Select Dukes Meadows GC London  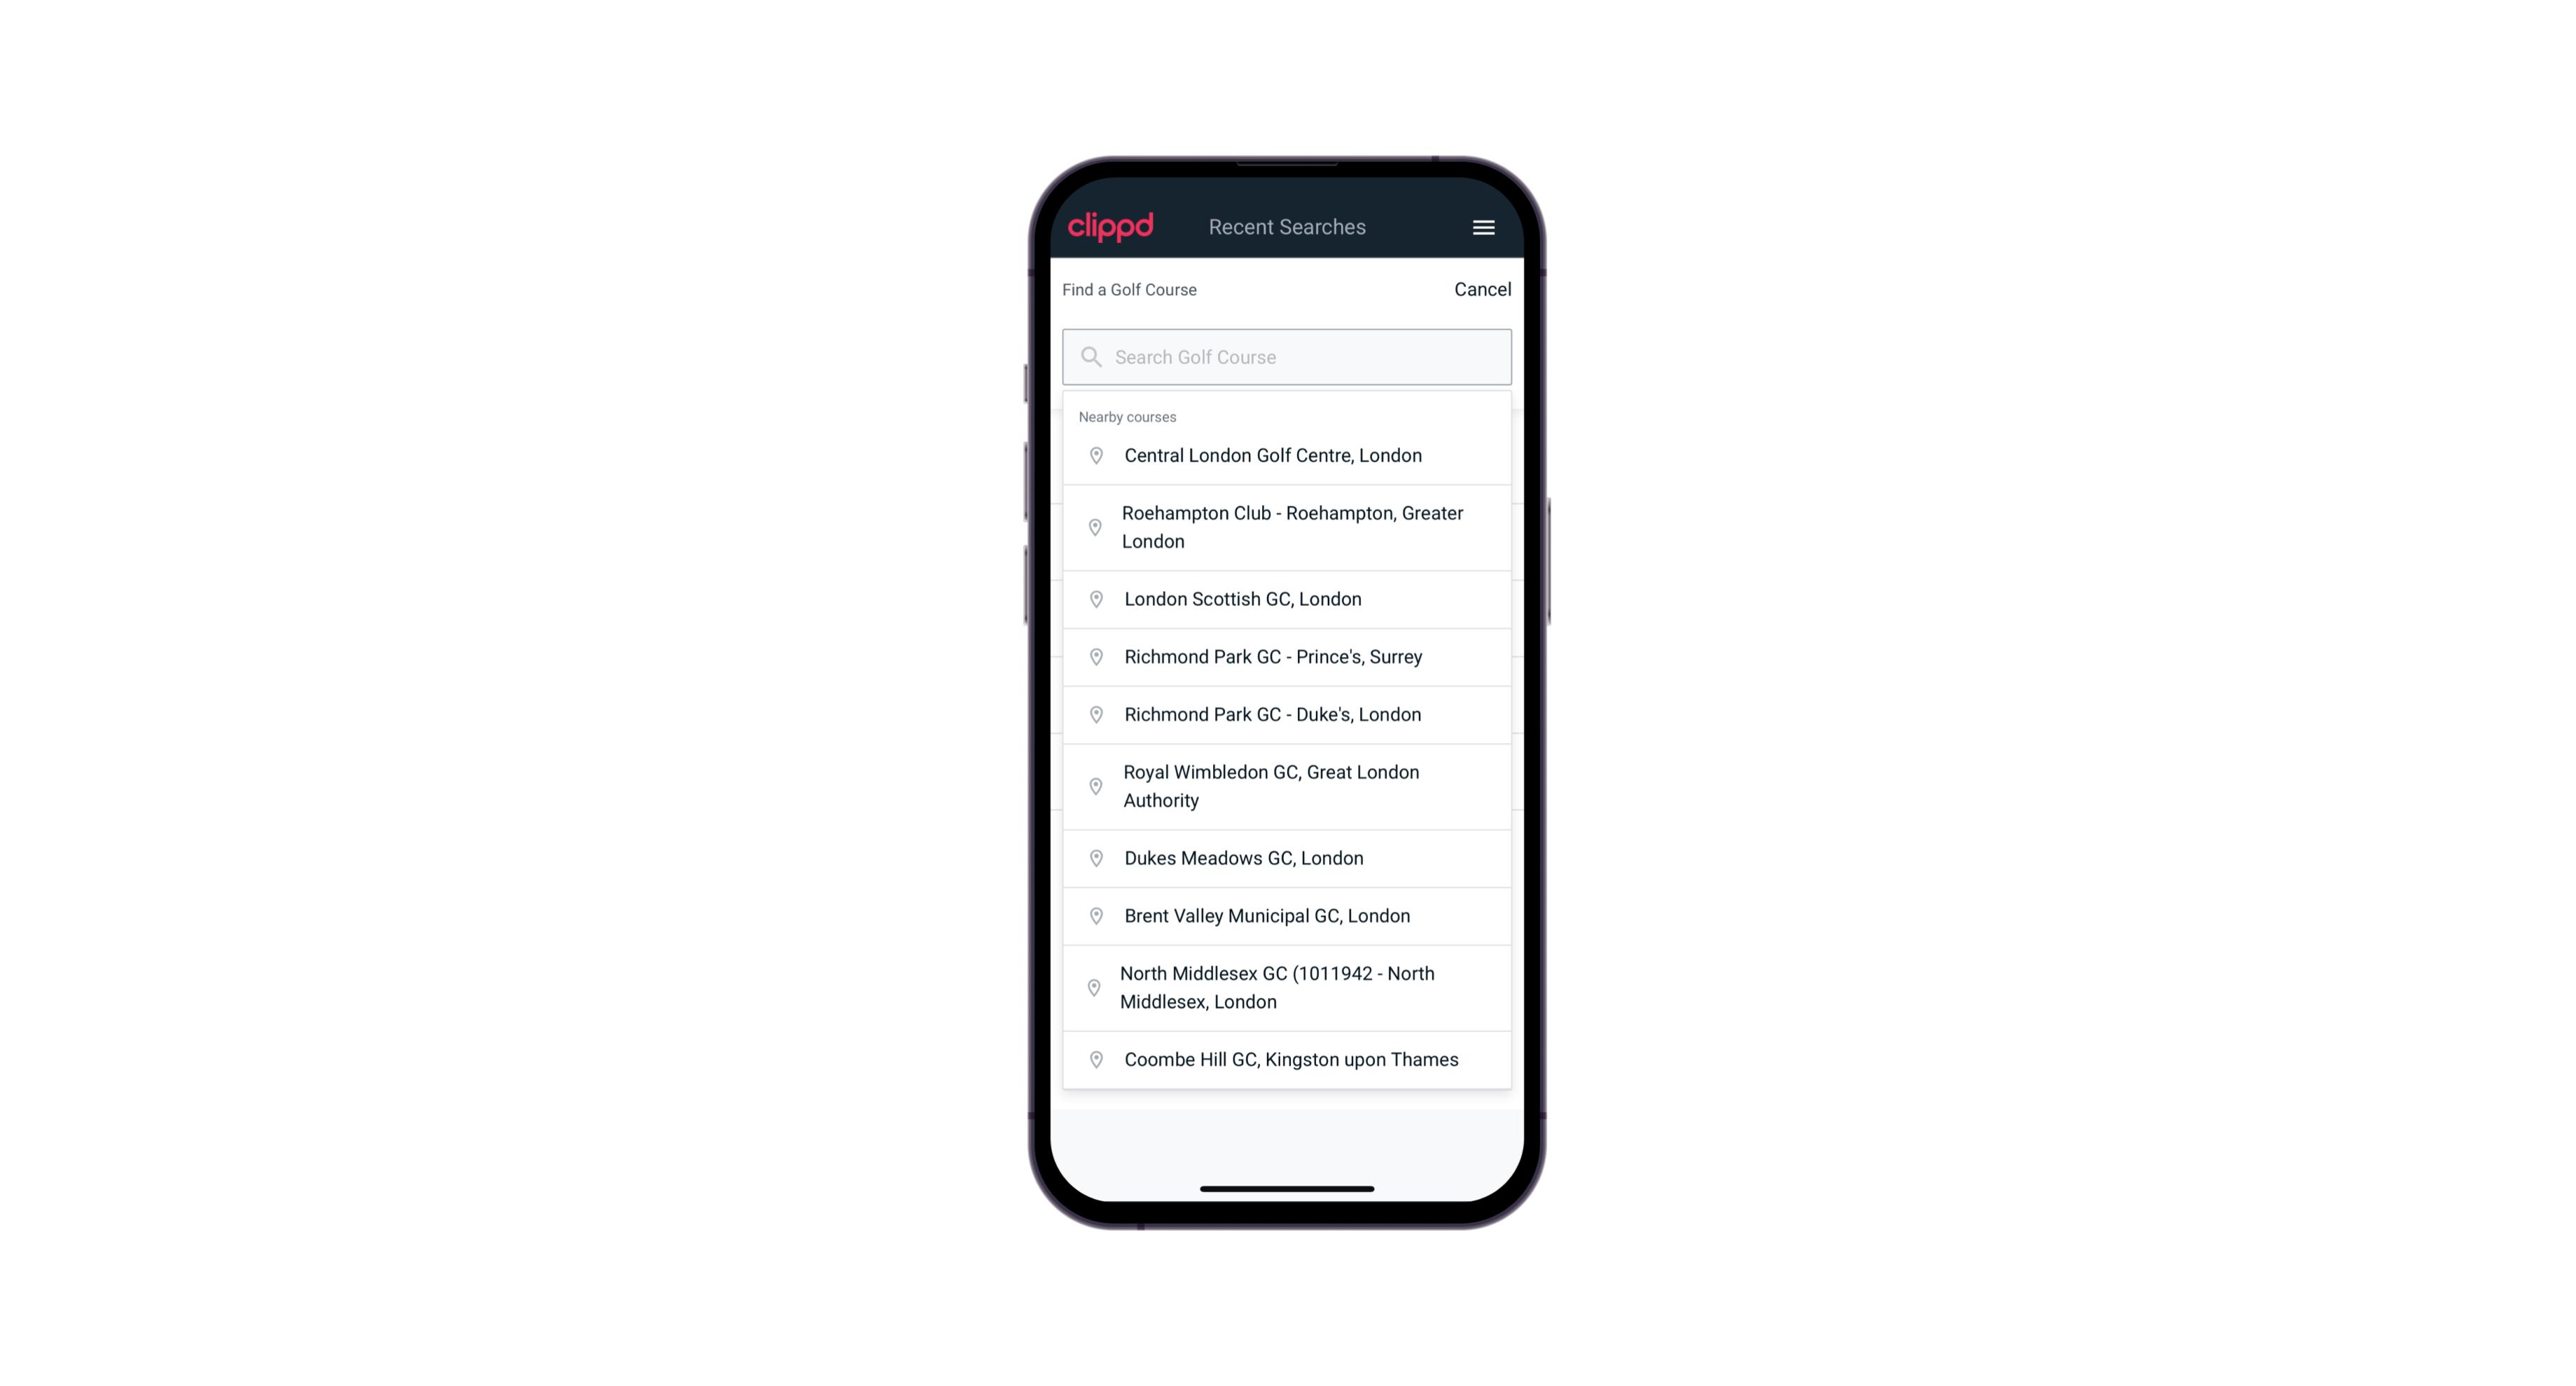click(x=1287, y=857)
